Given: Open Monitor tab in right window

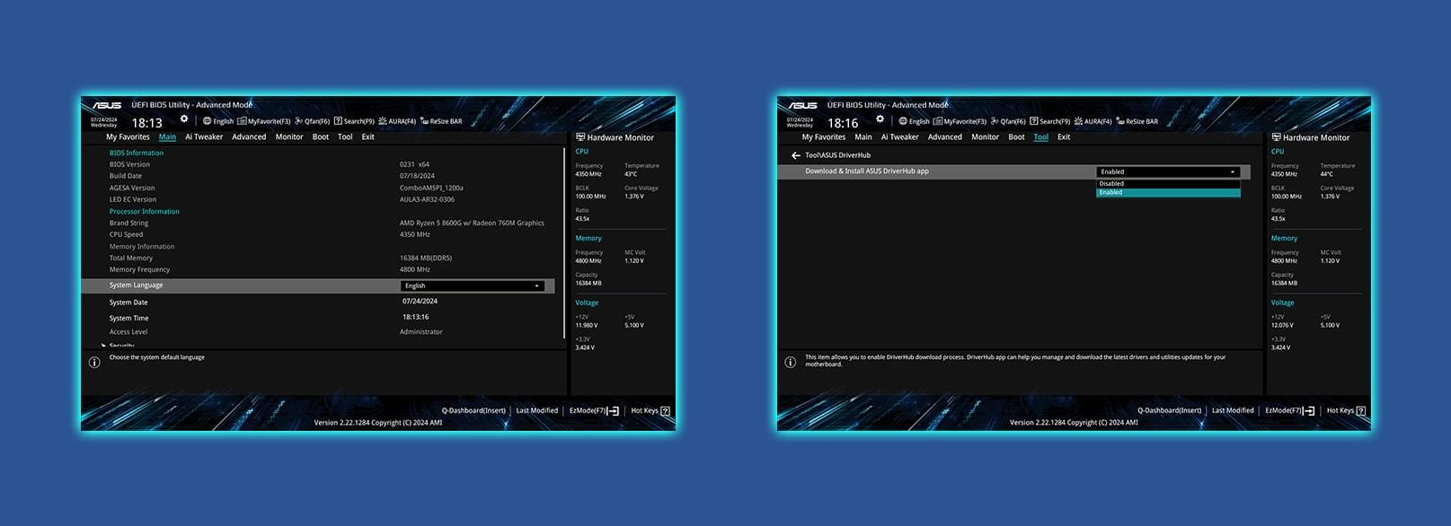Looking at the screenshot, I should click(x=985, y=137).
